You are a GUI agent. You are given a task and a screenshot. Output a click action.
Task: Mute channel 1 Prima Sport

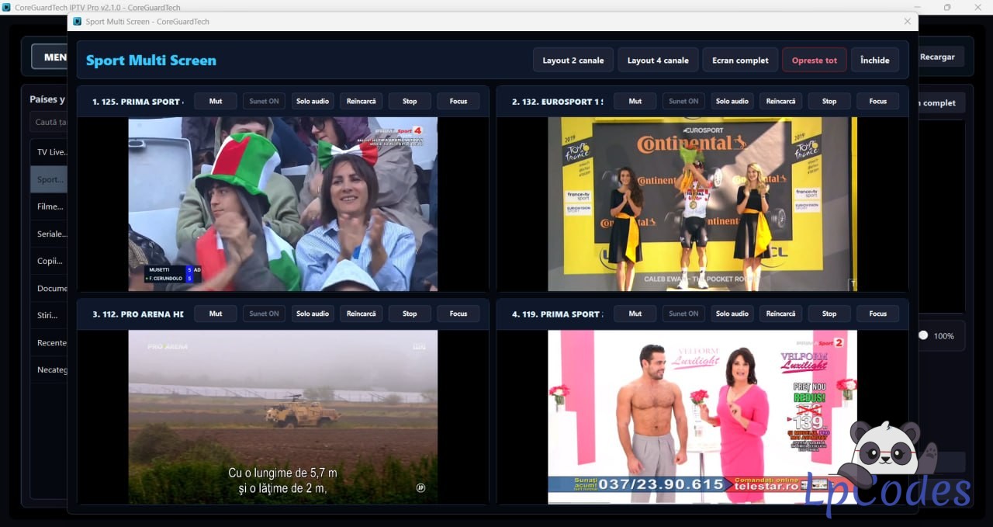click(x=216, y=101)
